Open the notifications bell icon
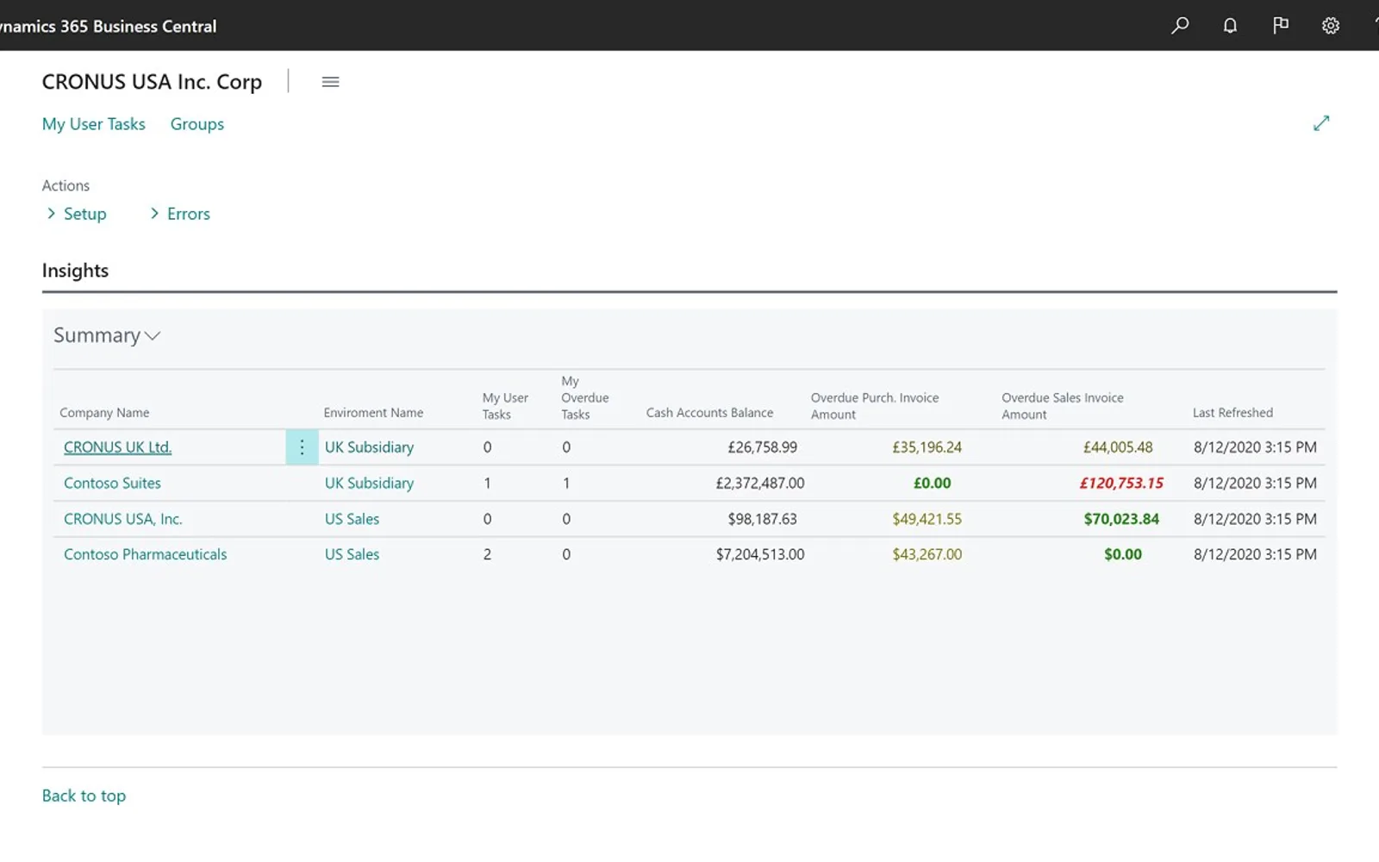 point(1230,26)
